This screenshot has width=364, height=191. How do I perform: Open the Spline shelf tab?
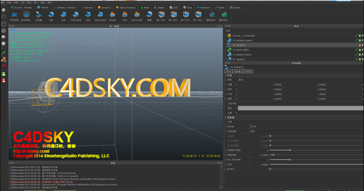click(x=220, y=8)
